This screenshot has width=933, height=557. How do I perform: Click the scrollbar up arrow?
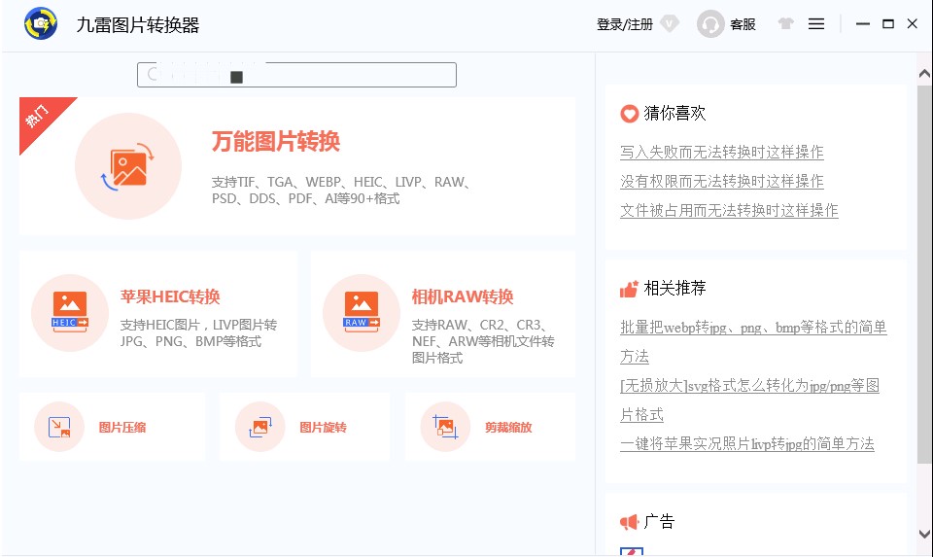(924, 74)
